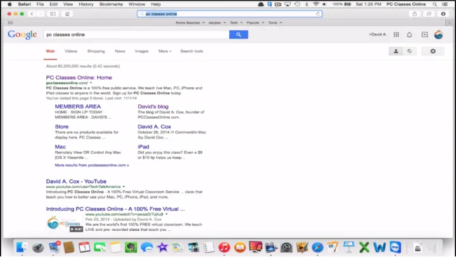Image resolution: width=456 pixels, height=258 pixels.
Task: Open System Preferences from the Dock
Action: click(286, 247)
